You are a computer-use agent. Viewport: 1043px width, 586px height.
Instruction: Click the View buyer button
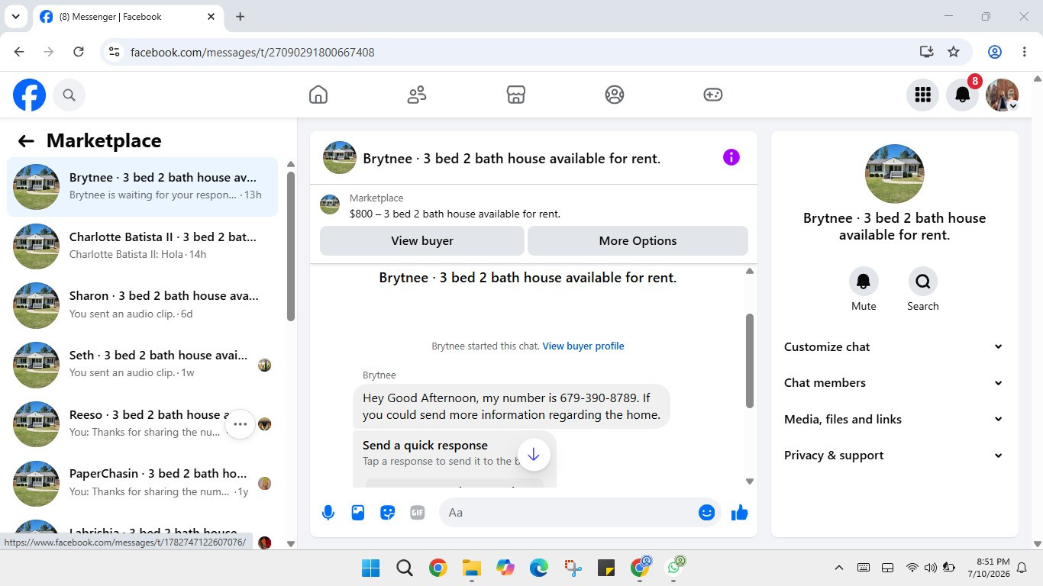[x=422, y=241]
